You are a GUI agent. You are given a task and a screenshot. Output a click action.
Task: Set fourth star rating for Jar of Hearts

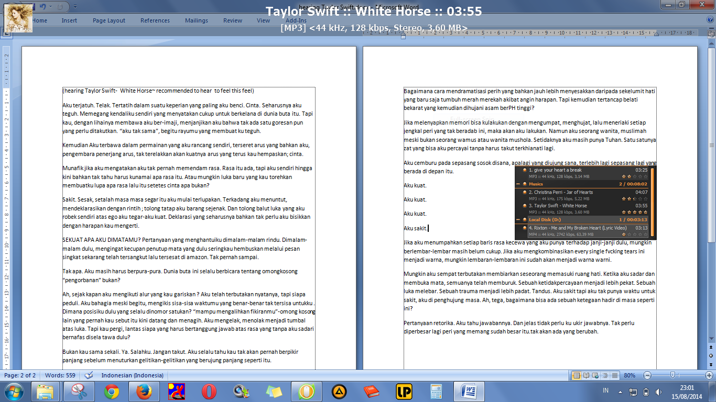(x=640, y=199)
